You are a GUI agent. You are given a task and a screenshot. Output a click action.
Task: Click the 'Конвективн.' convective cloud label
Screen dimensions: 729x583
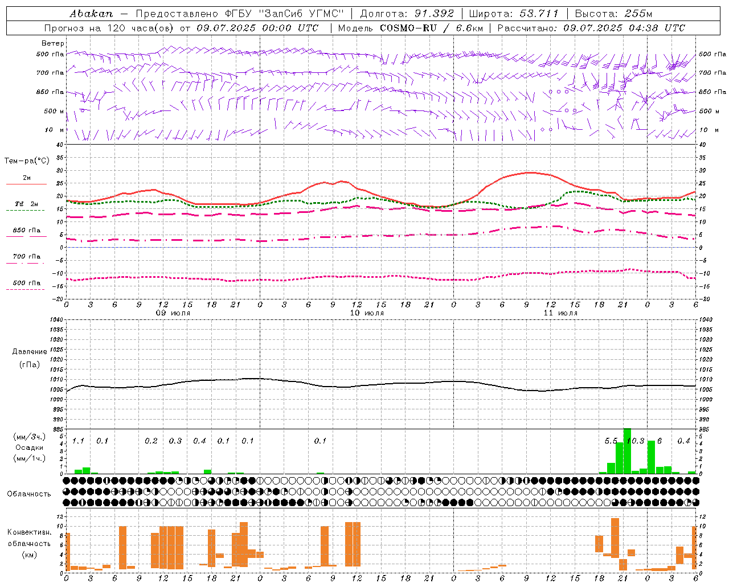pyautogui.click(x=30, y=532)
